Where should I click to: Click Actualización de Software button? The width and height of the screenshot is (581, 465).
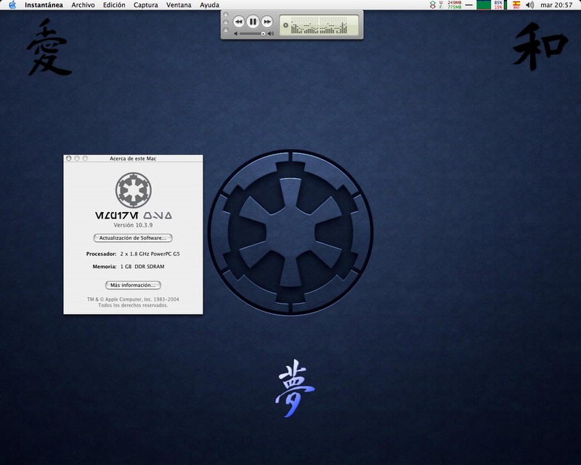click(133, 238)
